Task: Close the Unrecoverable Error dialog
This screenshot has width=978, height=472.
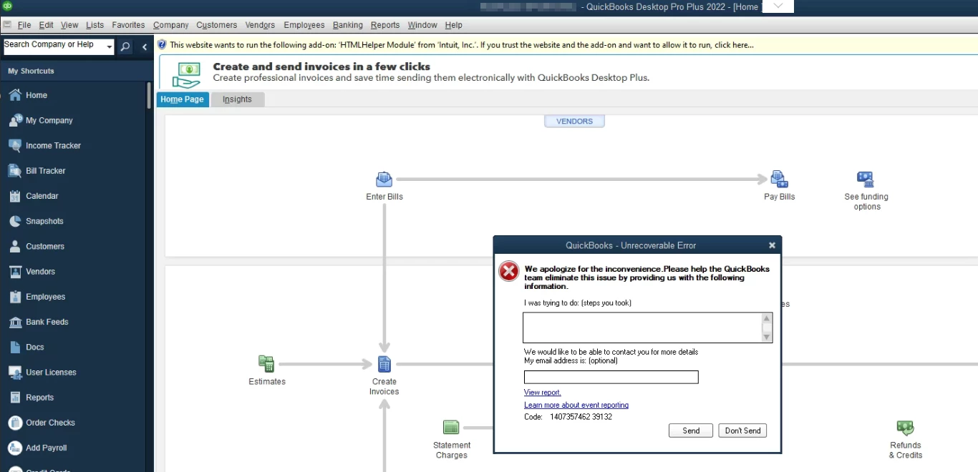Action: point(772,245)
